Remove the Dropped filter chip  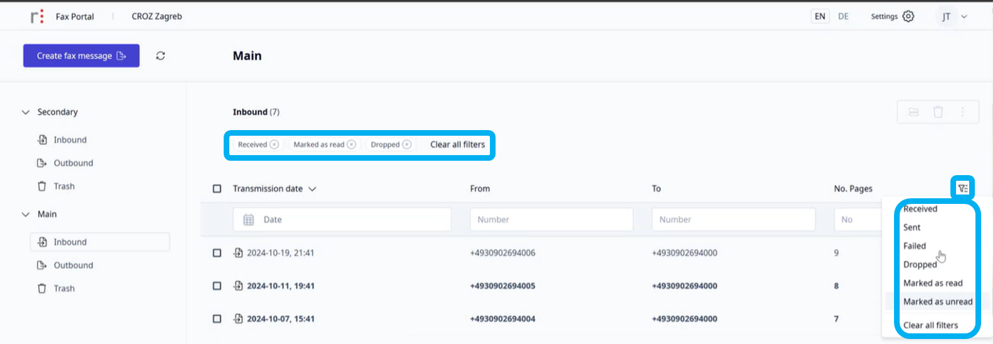click(407, 144)
